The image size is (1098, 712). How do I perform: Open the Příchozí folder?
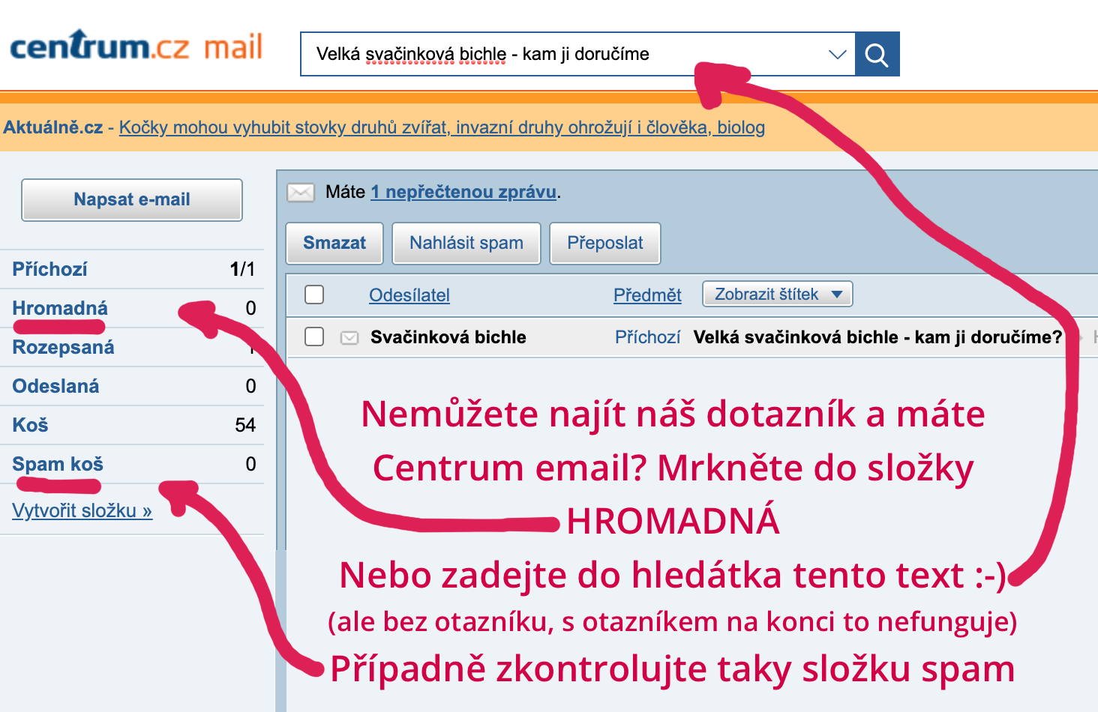click(x=49, y=269)
